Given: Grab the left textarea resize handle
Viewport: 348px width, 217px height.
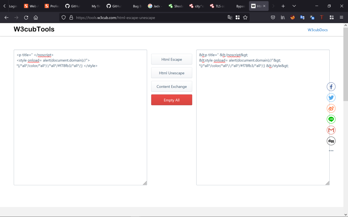Looking at the screenshot, I should 145,183.
